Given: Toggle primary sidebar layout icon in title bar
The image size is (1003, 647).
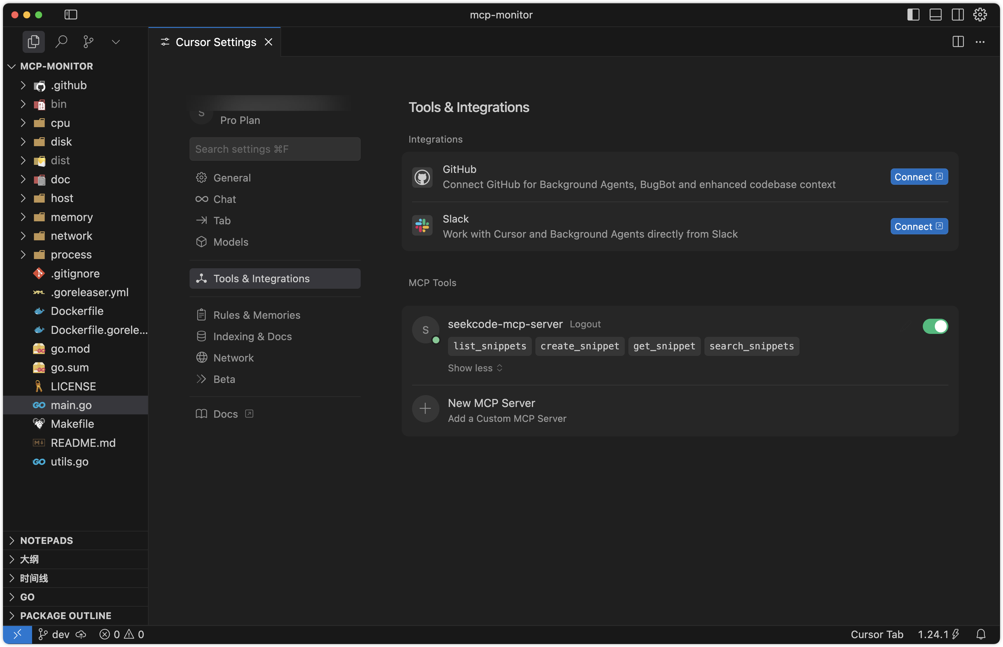Looking at the screenshot, I should (x=914, y=15).
